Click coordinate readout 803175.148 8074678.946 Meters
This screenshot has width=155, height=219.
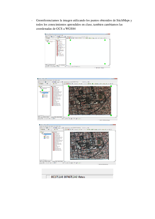pos(68,177)
